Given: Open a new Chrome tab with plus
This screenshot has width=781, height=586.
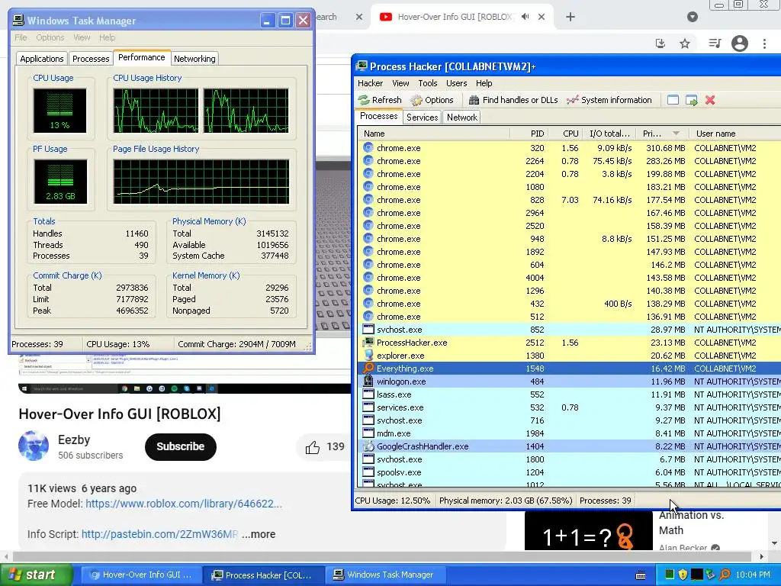Looking at the screenshot, I should tap(570, 17).
